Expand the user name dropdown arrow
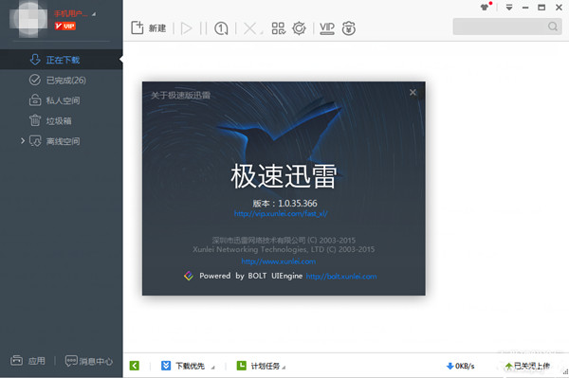 coord(94,14)
